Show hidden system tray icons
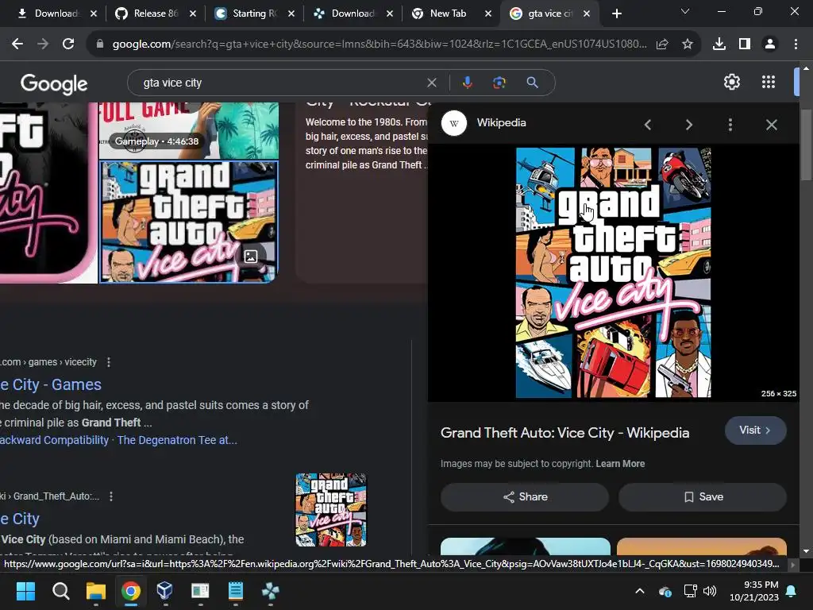The width and height of the screenshot is (813, 610). (640, 591)
